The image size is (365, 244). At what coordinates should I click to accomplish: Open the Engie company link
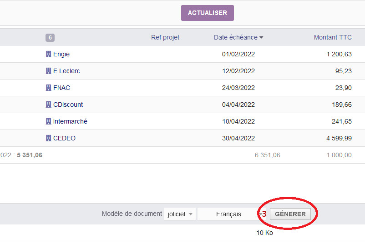point(61,54)
